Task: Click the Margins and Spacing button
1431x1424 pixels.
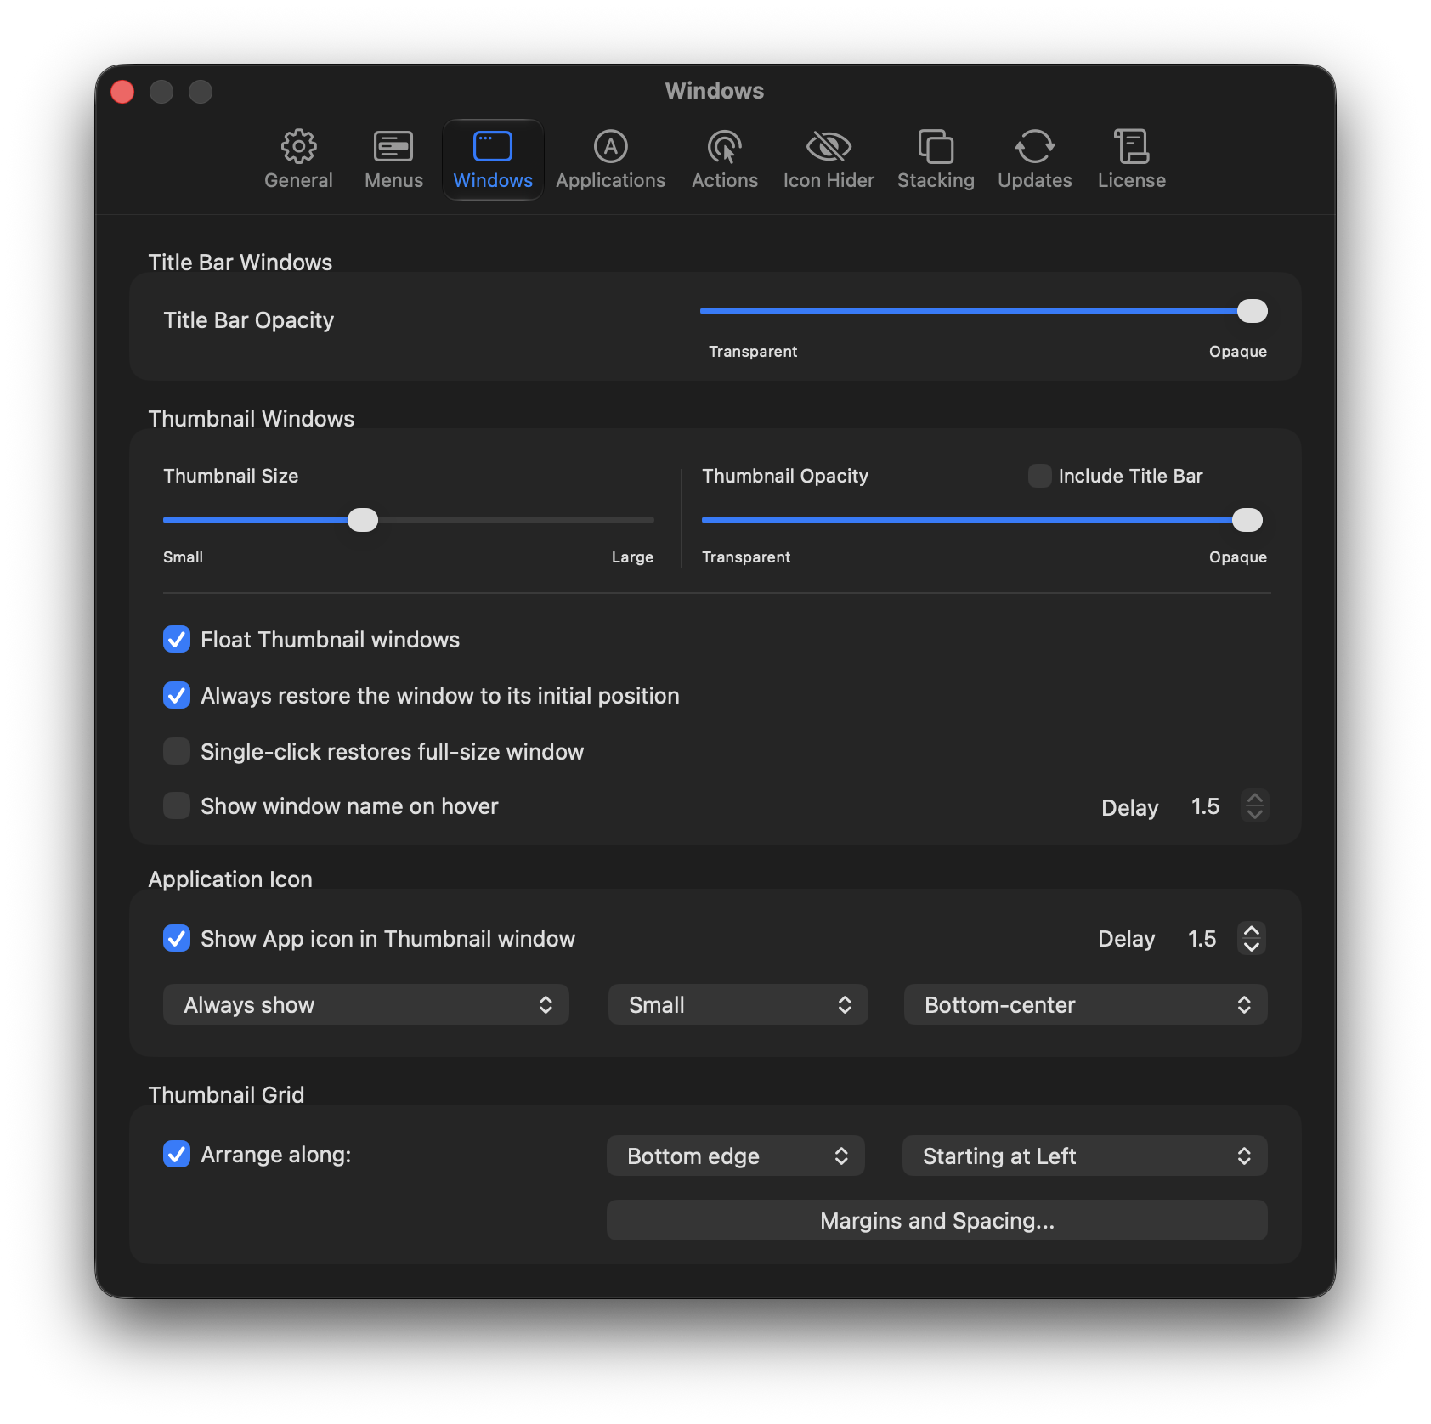Action: pyautogui.click(x=936, y=1220)
